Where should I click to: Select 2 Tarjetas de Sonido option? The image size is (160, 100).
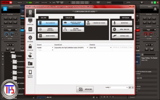(x=96, y=23)
